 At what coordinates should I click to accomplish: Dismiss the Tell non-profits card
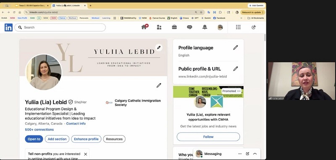86,154
